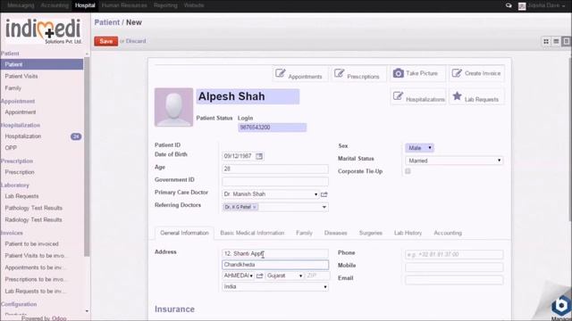The image size is (572, 321).
Task: Click the patient name field Alpesh Shah
Action: (248, 96)
